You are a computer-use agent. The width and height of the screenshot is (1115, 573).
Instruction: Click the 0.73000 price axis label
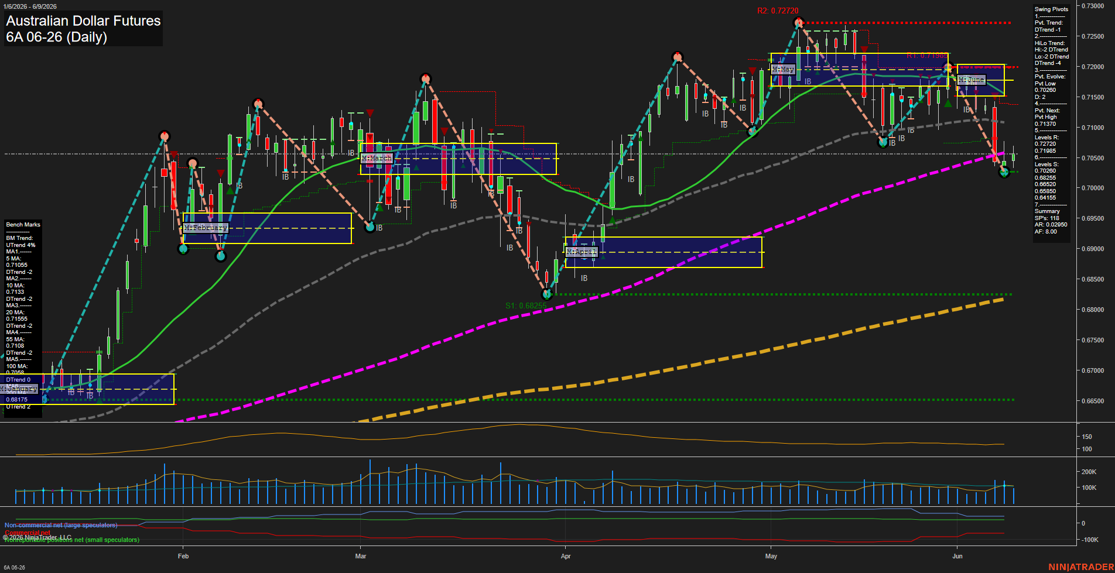(1092, 6)
